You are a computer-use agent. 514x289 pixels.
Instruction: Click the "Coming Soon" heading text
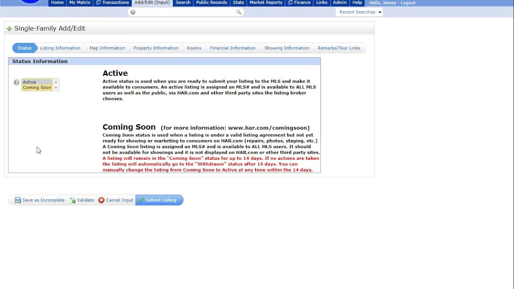tap(129, 127)
